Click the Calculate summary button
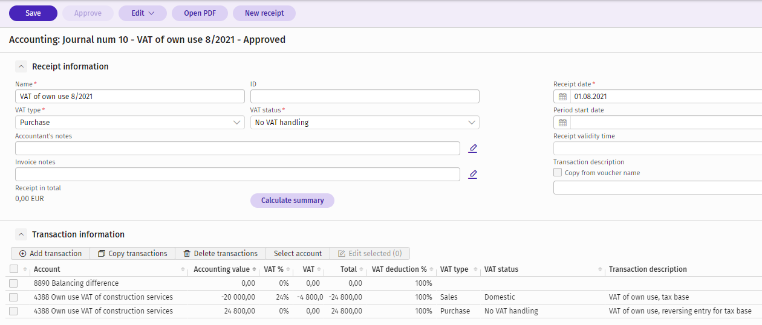762x325 pixels. pos(292,201)
